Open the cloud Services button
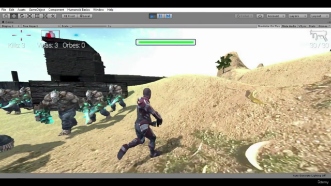This screenshot has height=186, width=331. click(260, 16)
